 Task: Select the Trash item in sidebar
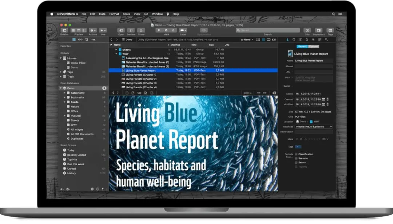click(71, 77)
